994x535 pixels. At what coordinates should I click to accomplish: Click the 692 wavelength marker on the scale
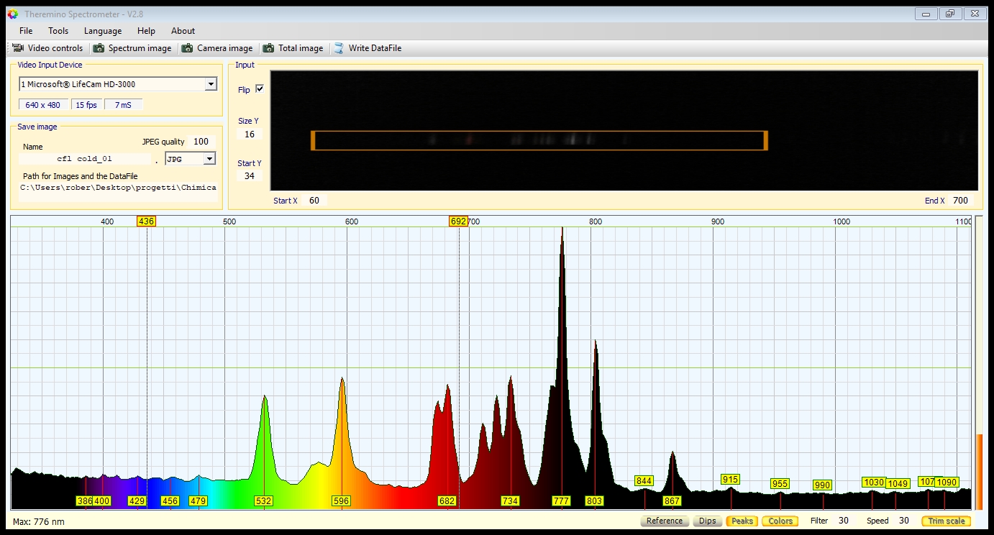coord(458,221)
